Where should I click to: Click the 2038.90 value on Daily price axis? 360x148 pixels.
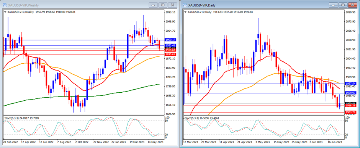point(350,40)
